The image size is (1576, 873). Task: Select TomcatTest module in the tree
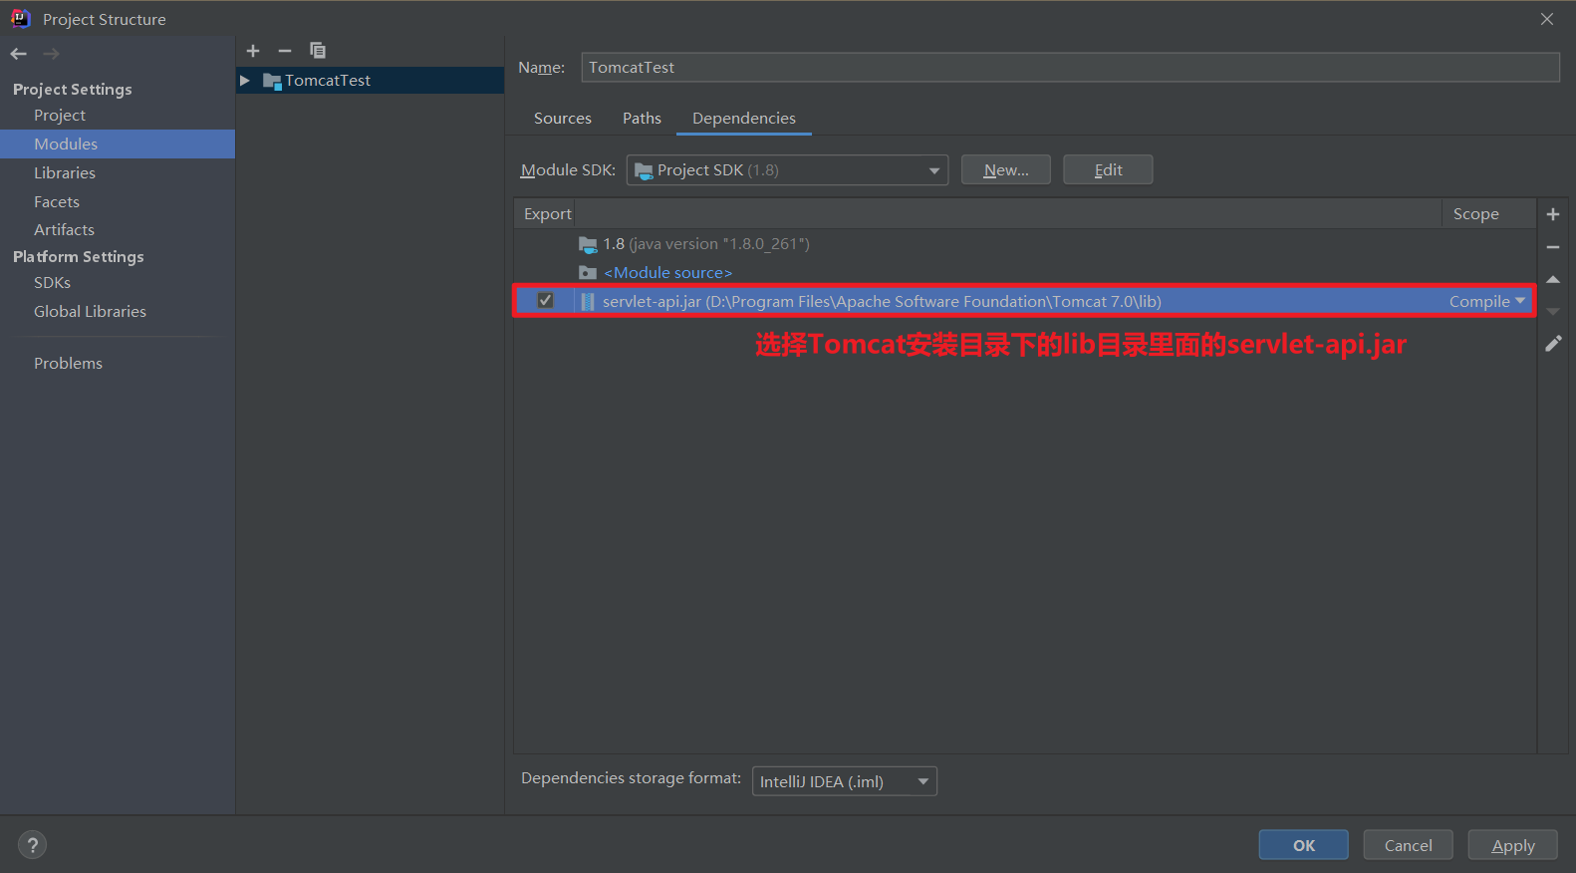click(x=371, y=81)
